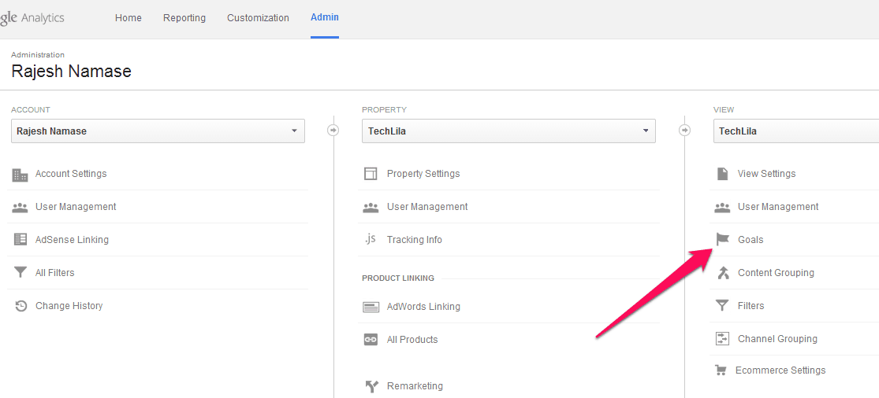Open User Management under View
Image resolution: width=879 pixels, height=398 pixels.
[778, 207]
